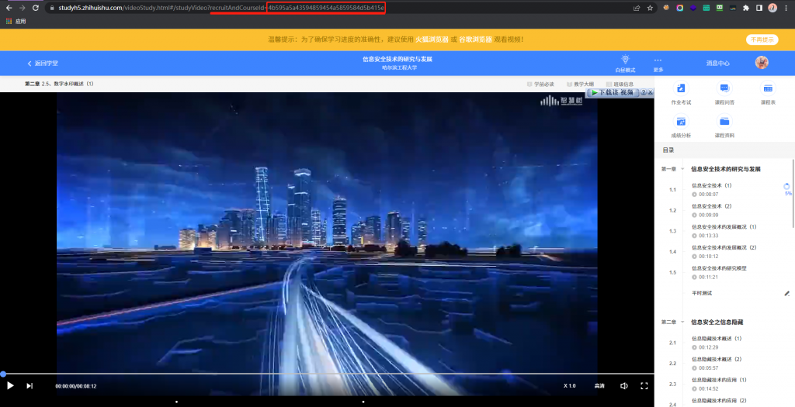This screenshot has width=795, height=407.
Task: Click the user avatar in blue header
Action: click(762, 62)
